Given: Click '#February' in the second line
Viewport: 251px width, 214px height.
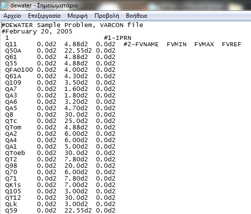Looking at the screenshot, I should (x=19, y=31).
